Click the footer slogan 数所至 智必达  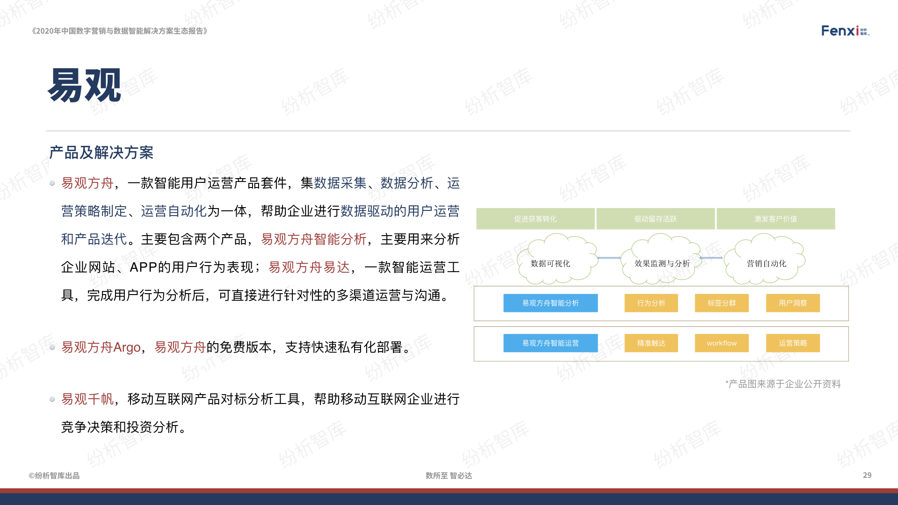tap(449, 476)
